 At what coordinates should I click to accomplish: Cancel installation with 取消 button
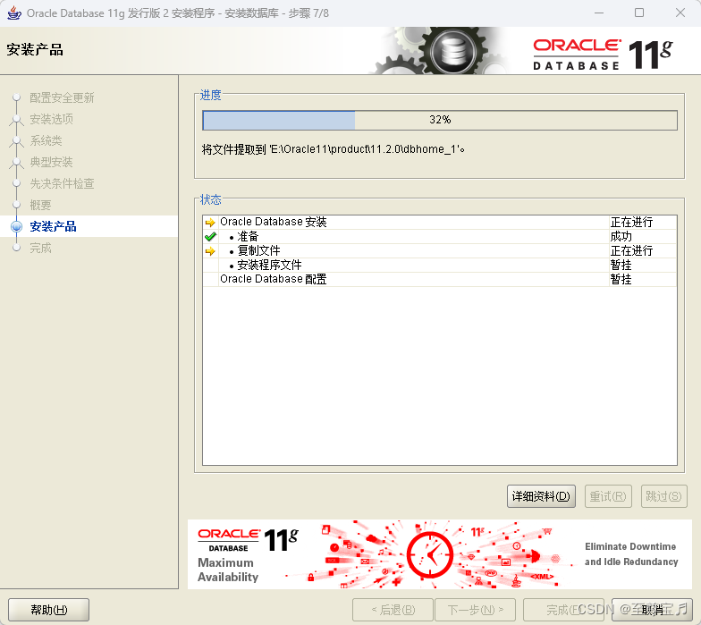click(652, 610)
